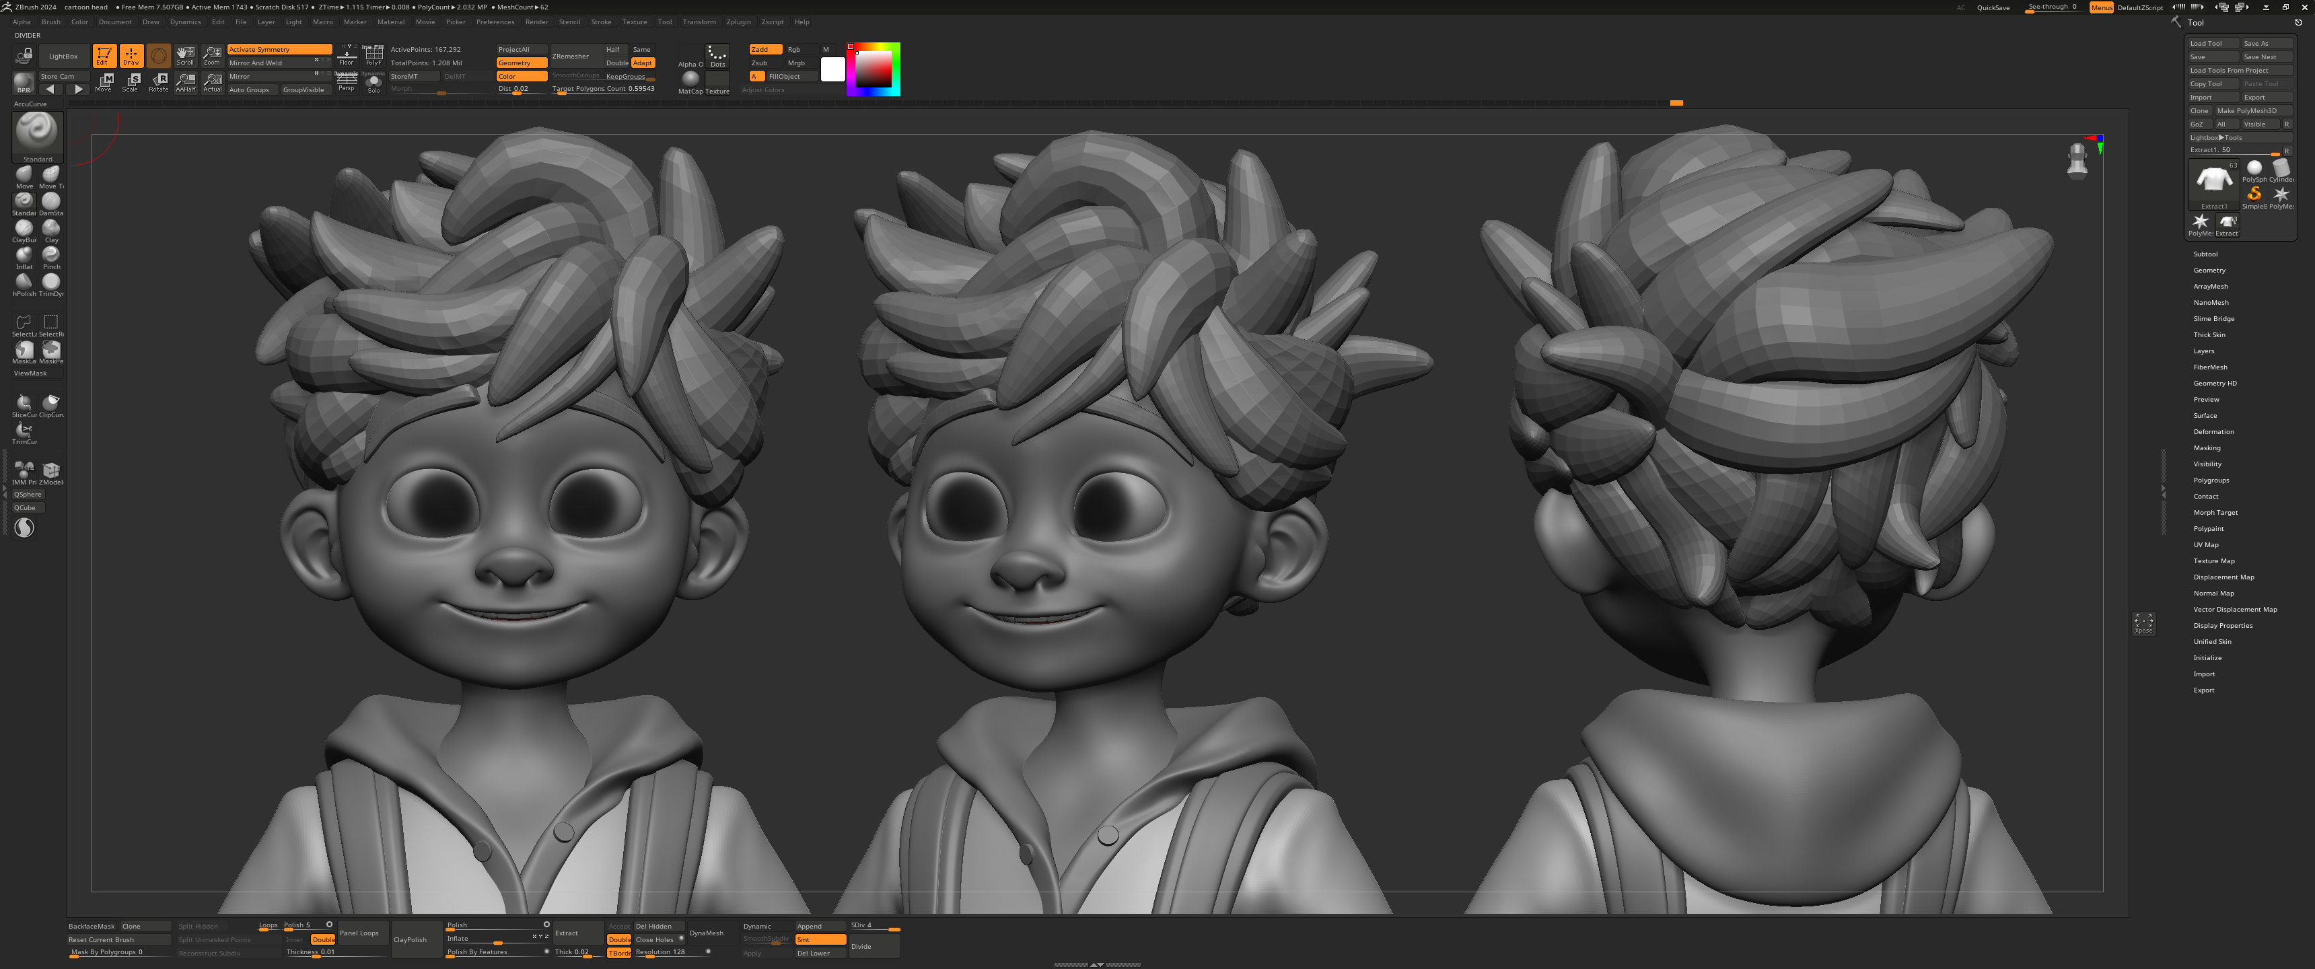Expand the Polygroups section
Viewport: 2315px width, 969px height.
pos(2211,481)
